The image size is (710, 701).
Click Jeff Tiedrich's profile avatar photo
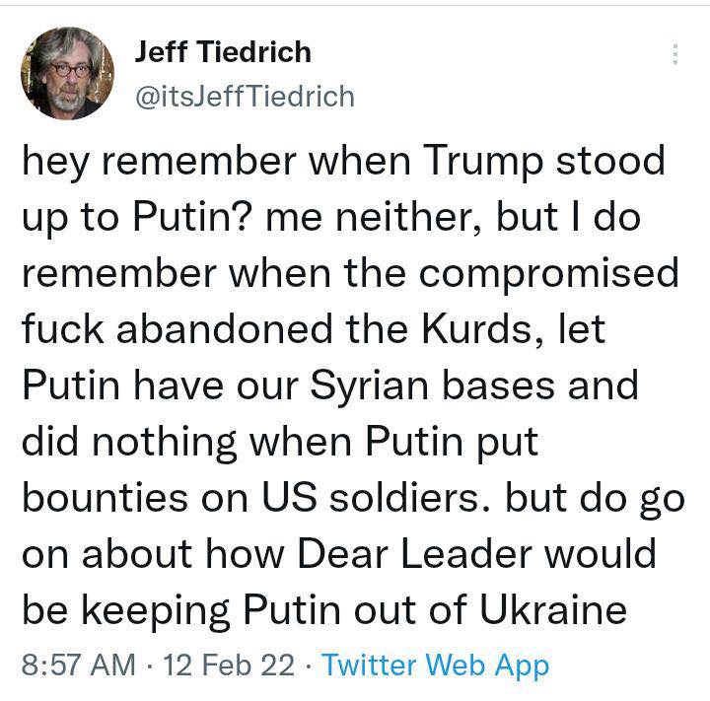pos(67,73)
